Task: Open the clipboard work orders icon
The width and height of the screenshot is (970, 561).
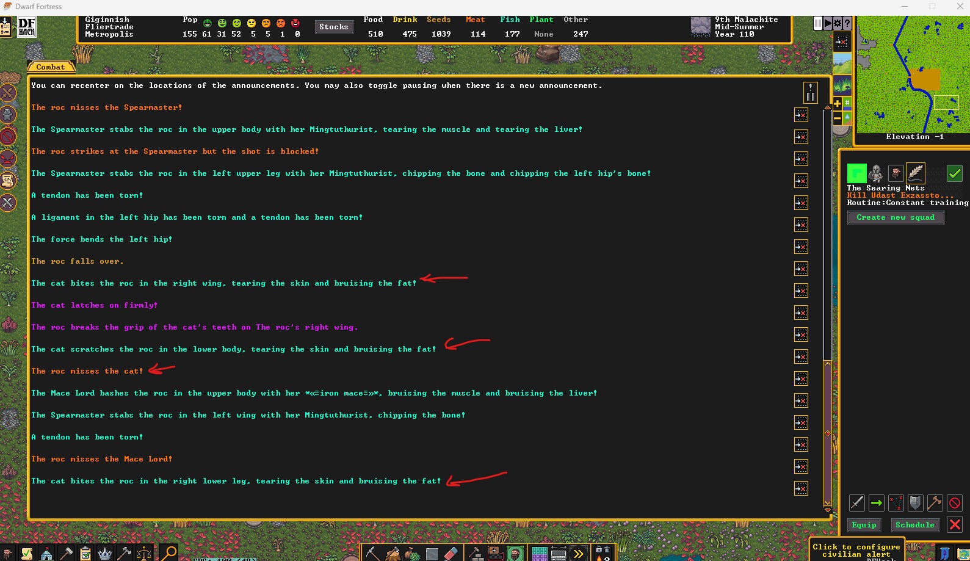Action: (x=85, y=554)
